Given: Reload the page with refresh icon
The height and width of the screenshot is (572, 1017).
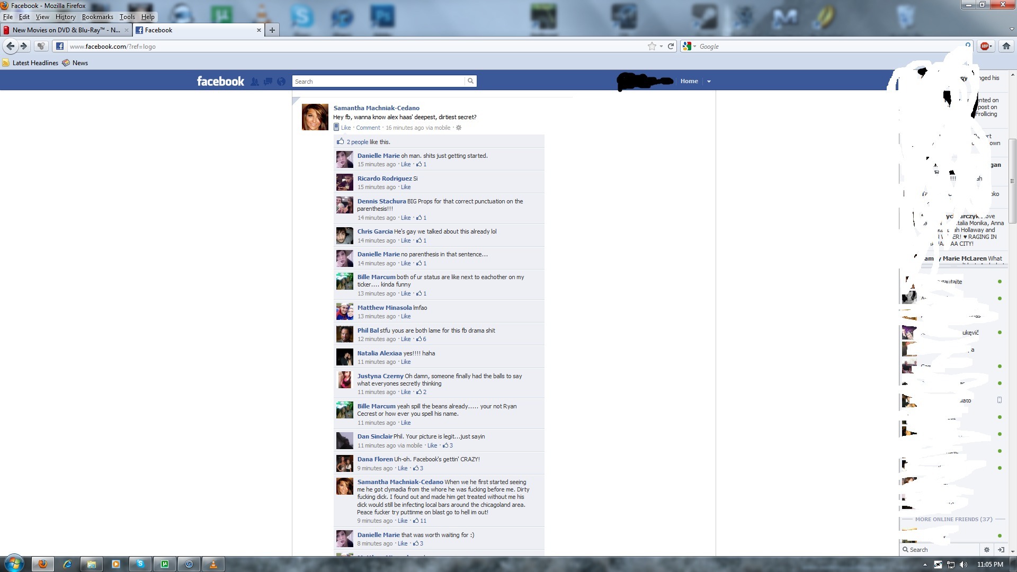Looking at the screenshot, I should tap(671, 47).
